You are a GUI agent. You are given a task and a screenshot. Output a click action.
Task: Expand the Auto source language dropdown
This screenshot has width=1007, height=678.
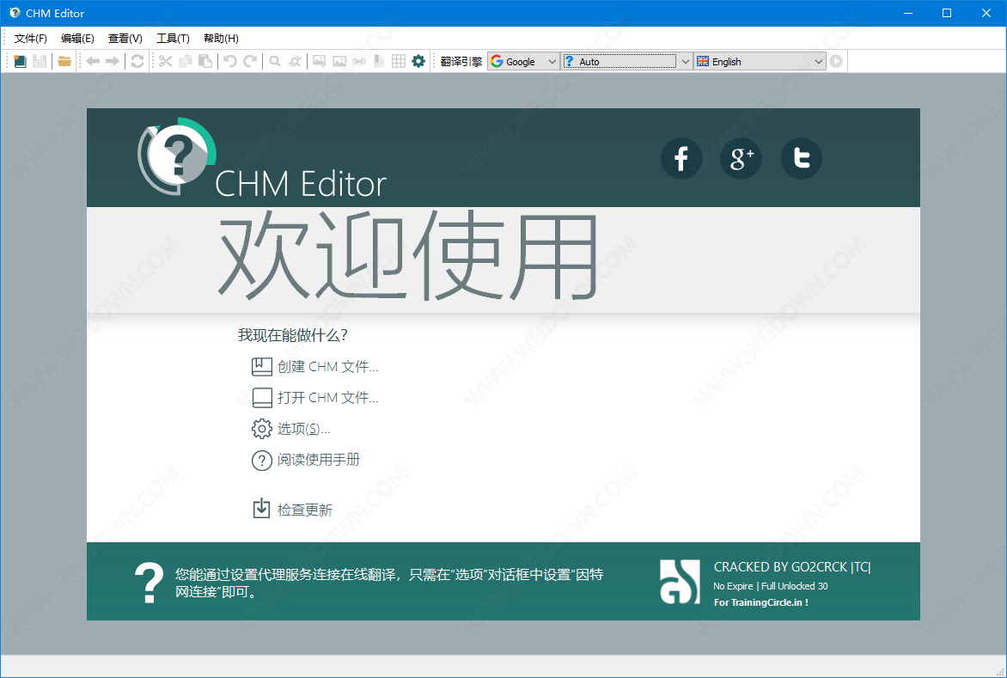pyautogui.click(x=685, y=61)
